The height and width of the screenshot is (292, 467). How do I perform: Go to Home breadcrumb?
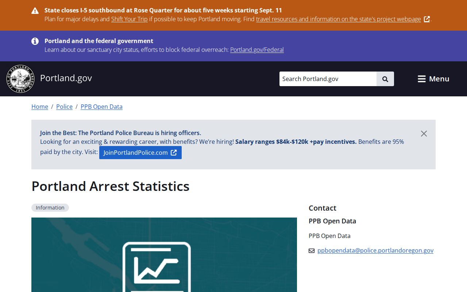coord(40,107)
